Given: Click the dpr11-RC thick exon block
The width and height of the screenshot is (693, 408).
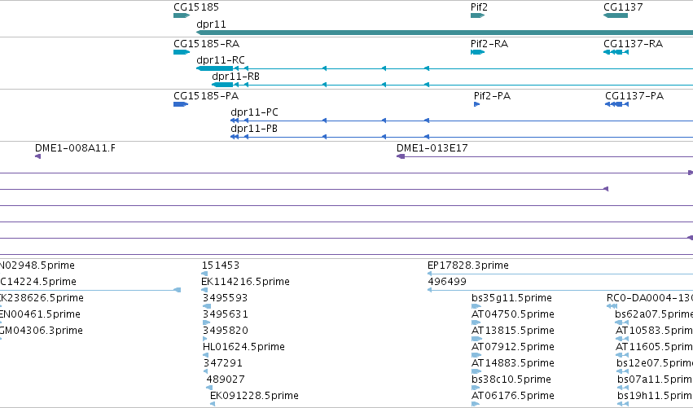Looking at the screenshot, I should tap(215, 68).
